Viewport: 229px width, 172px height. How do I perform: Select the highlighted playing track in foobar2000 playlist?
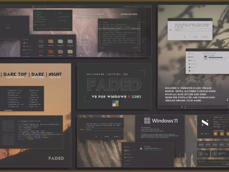[x=120, y=29]
